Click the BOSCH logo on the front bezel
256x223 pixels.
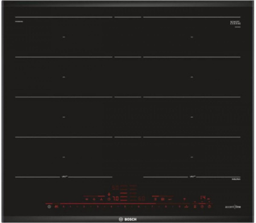(127, 220)
